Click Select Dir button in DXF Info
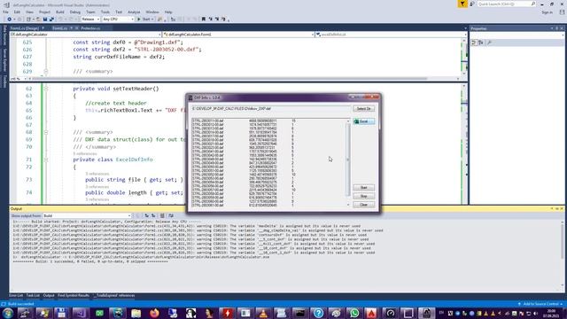Screen dimensions: 567x319 (x=363, y=108)
